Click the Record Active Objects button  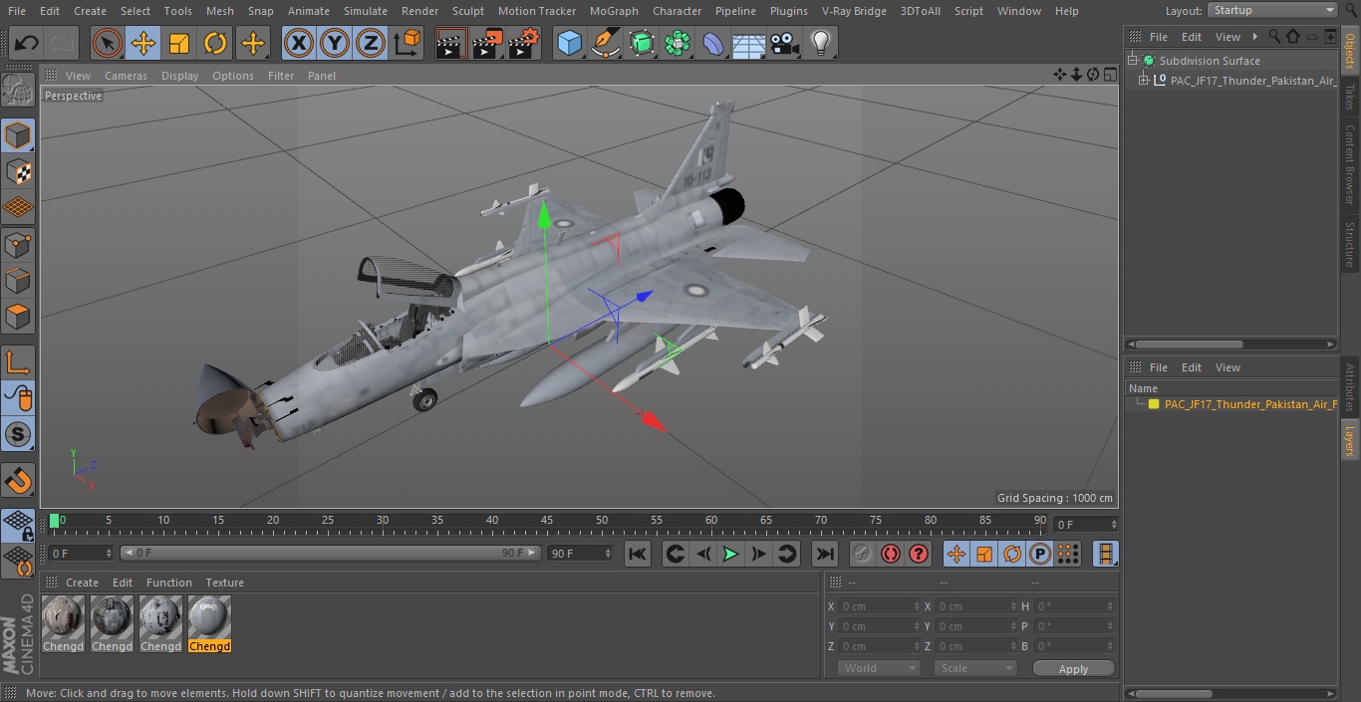(863, 554)
